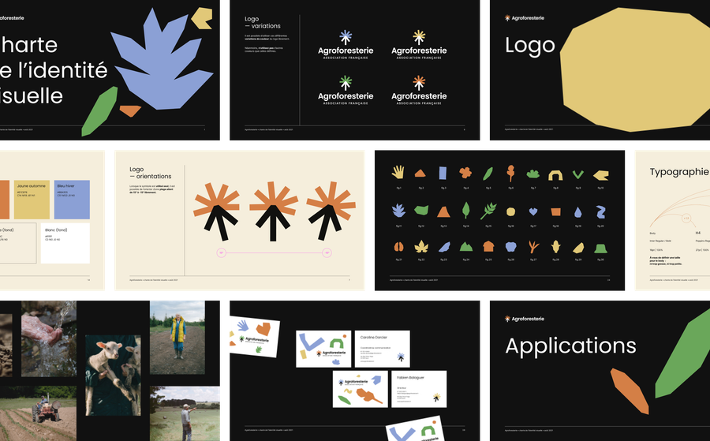Image resolution: width=710 pixels, height=441 pixels.
Task: Click the Caroline Darcier business card
Action: pos(383,348)
